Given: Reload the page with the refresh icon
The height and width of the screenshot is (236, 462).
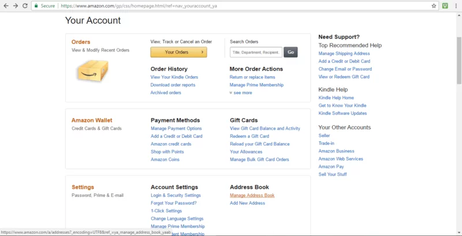Looking at the screenshot, I should 25,6.
